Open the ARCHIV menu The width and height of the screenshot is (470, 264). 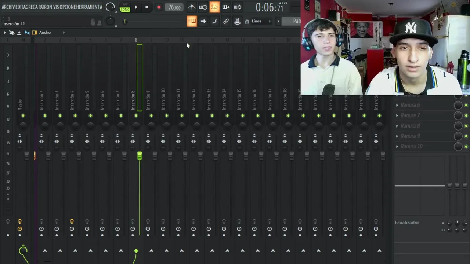(9, 7)
